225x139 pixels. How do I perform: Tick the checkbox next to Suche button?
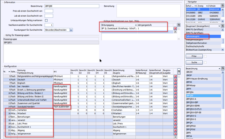click(x=205, y=62)
